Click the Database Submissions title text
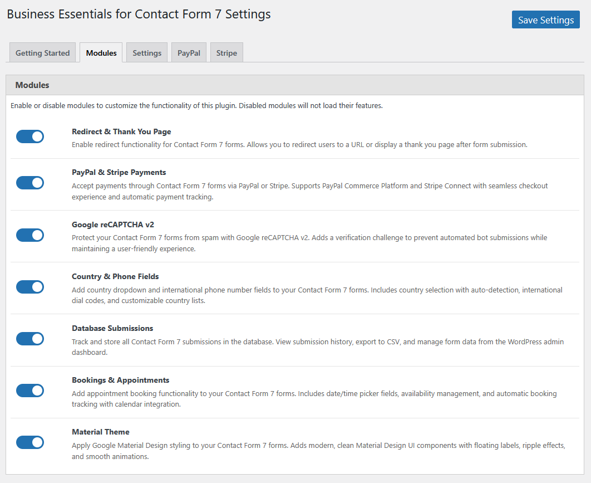Image resolution: width=591 pixels, height=483 pixels. (112, 328)
